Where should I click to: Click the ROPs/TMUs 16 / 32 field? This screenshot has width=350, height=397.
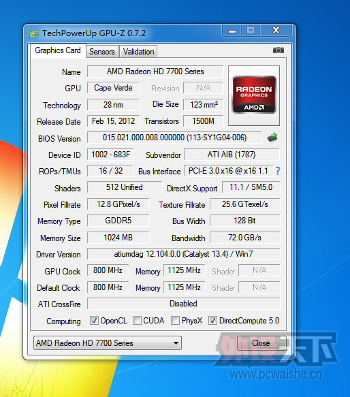(110, 171)
